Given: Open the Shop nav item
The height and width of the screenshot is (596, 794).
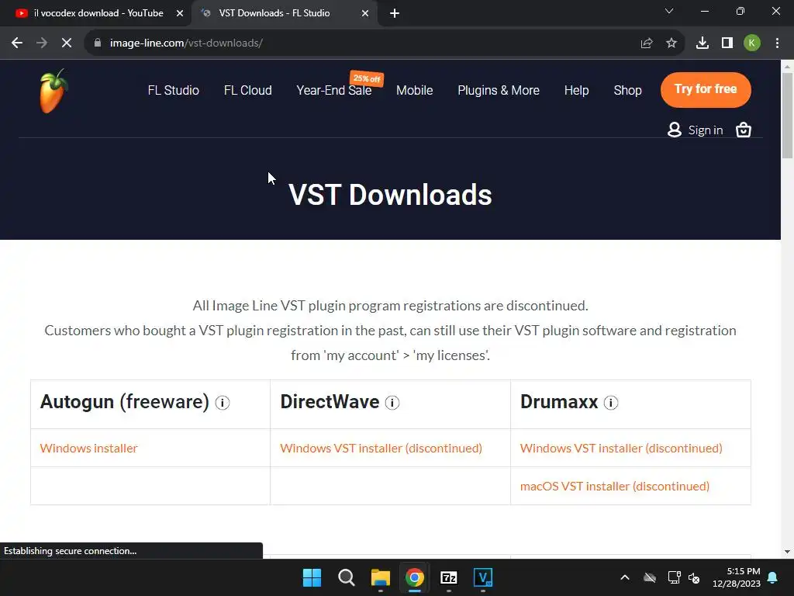Looking at the screenshot, I should [627, 90].
